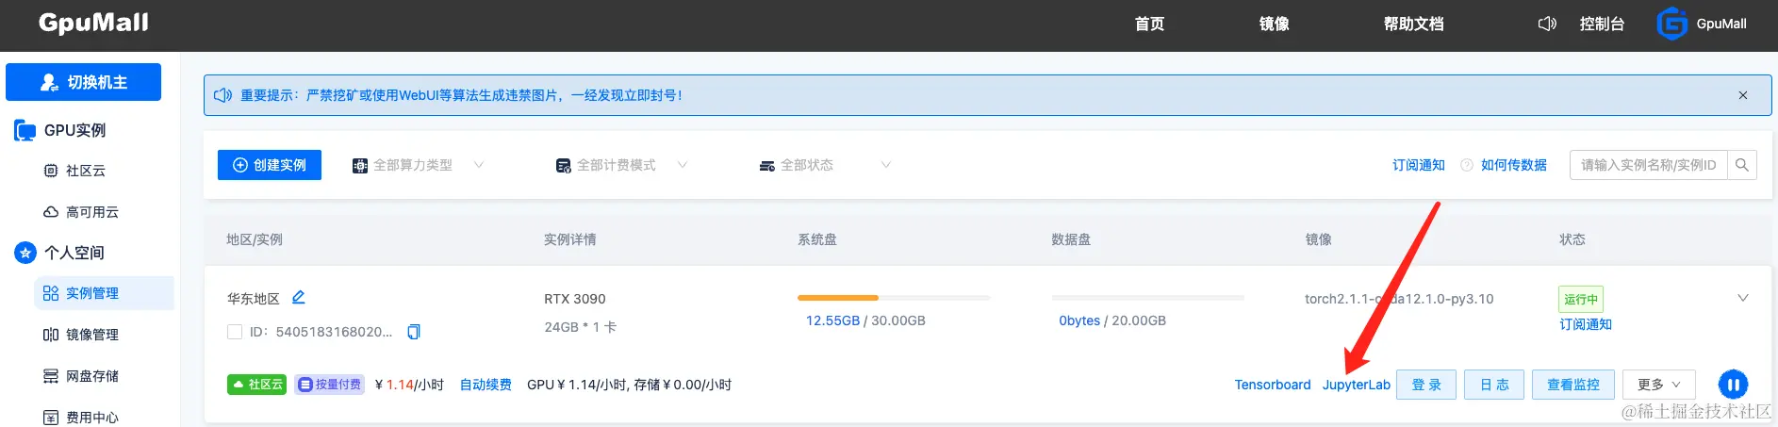Click the 创建实例 button

[x=270, y=165]
